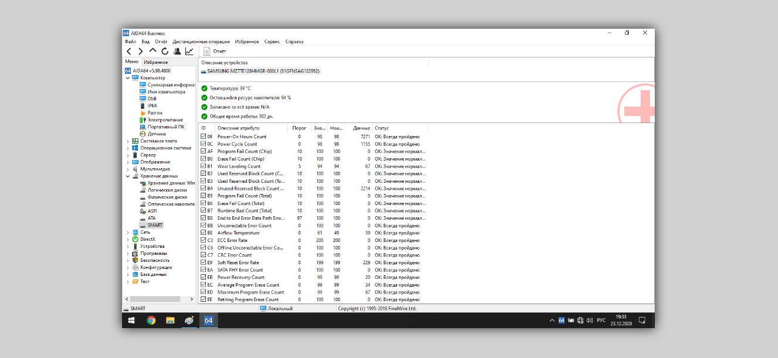Open the Файл menu

[x=130, y=42]
